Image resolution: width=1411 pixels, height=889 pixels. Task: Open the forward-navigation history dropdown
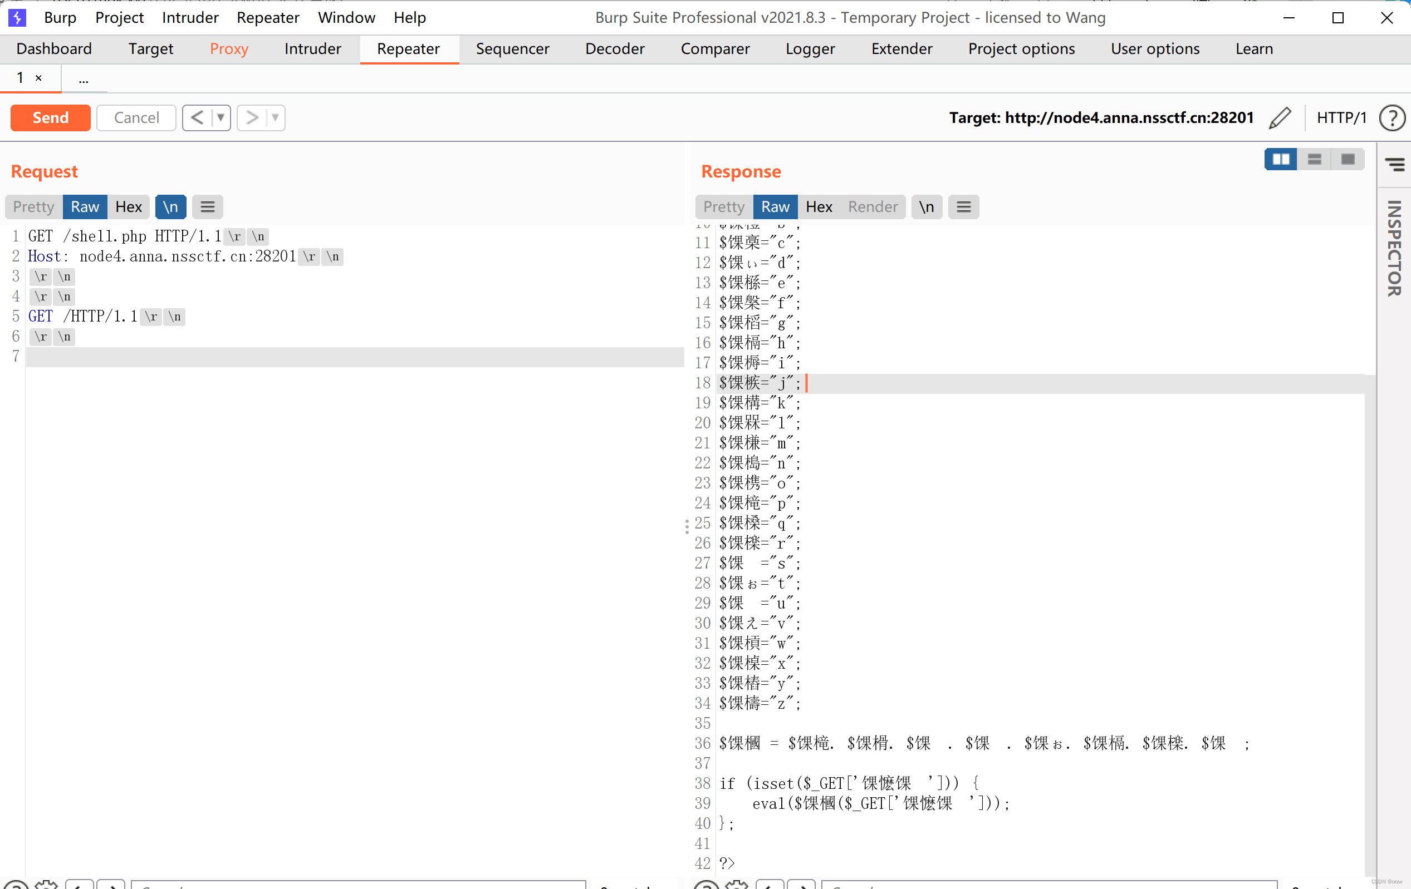(276, 117)
